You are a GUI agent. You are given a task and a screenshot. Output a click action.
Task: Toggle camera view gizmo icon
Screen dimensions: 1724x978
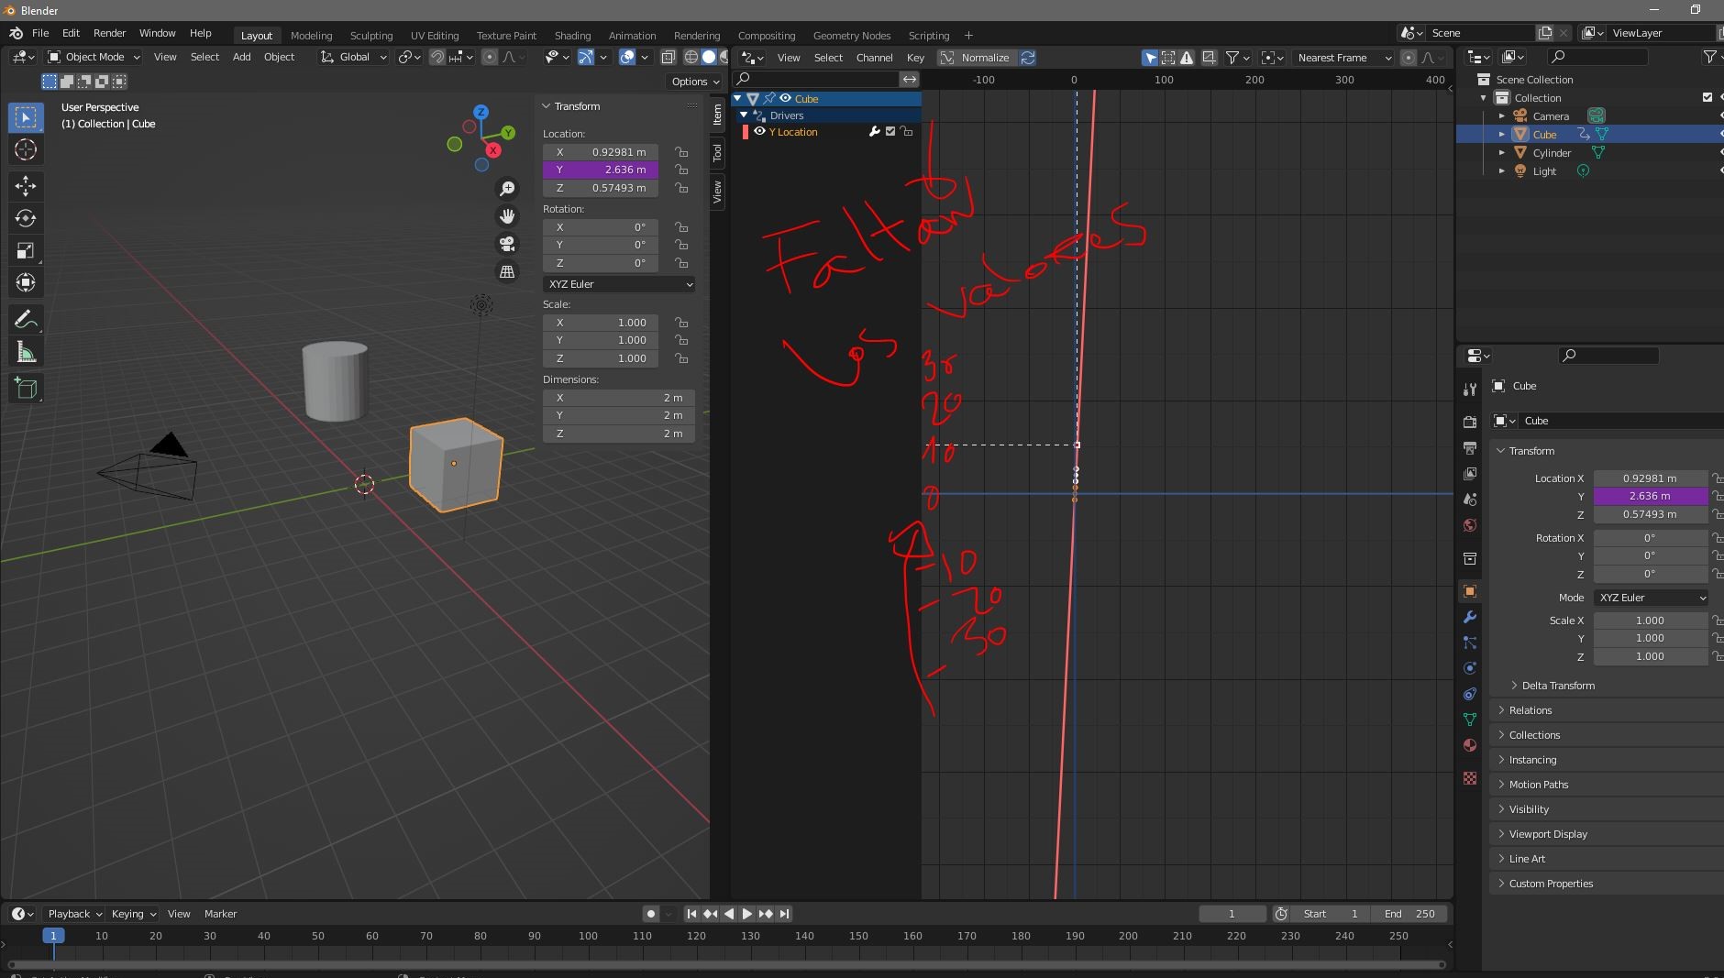coord(507,244)
